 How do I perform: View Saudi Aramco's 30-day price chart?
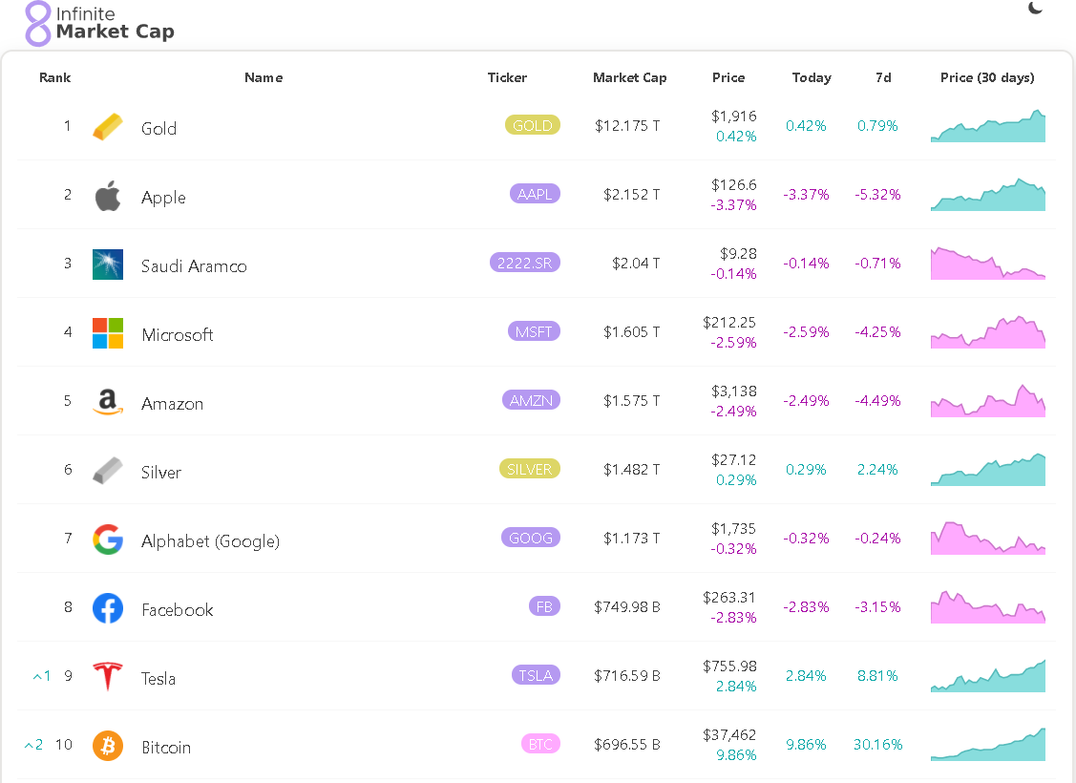[x=988, y=263]
